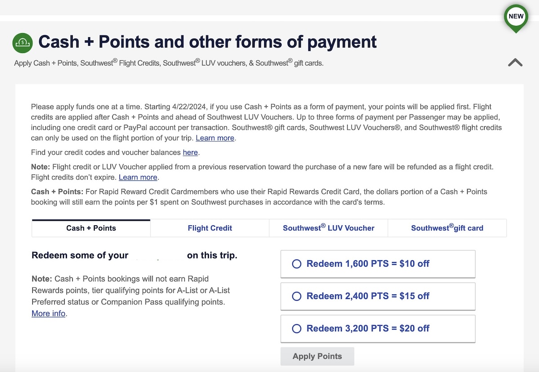
Task: Click the green cash payment icon
Action: pyautogui.click(x=22, y=43)
